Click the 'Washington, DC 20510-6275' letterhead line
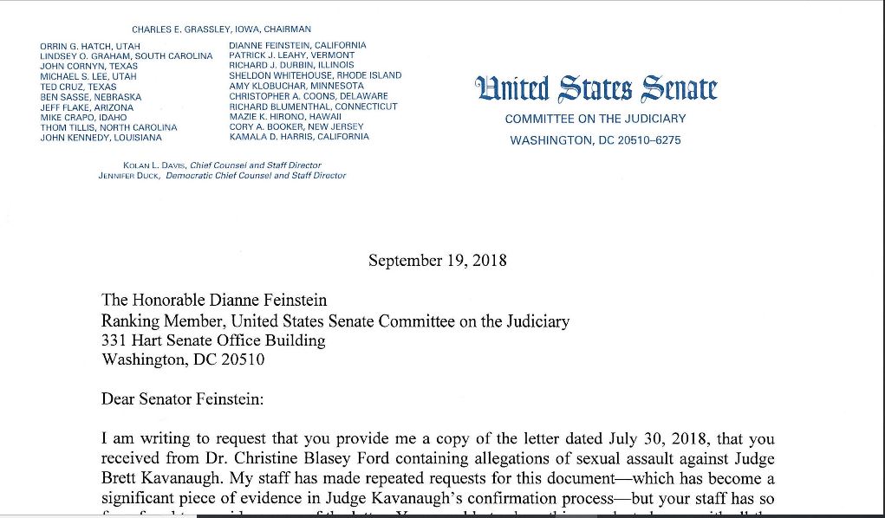Screen dimensions: 885x518 click(x=595, y=140)
